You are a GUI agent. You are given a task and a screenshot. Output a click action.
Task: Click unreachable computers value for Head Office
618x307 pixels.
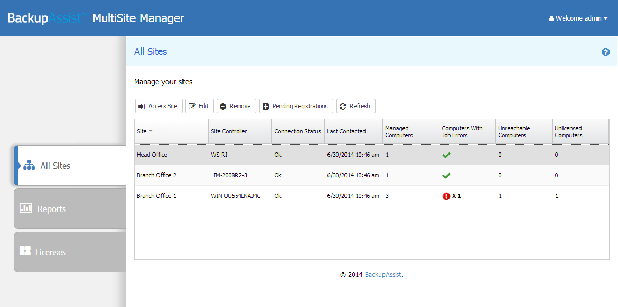tap(500, 155)
